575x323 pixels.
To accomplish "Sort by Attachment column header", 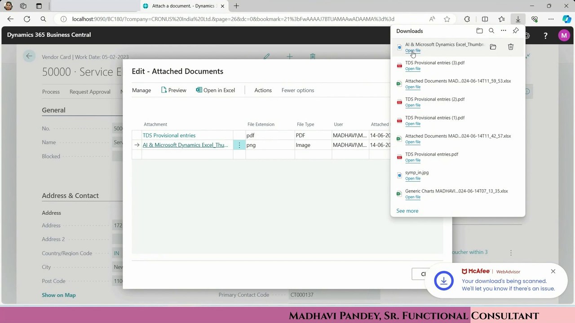I will 155,124.
